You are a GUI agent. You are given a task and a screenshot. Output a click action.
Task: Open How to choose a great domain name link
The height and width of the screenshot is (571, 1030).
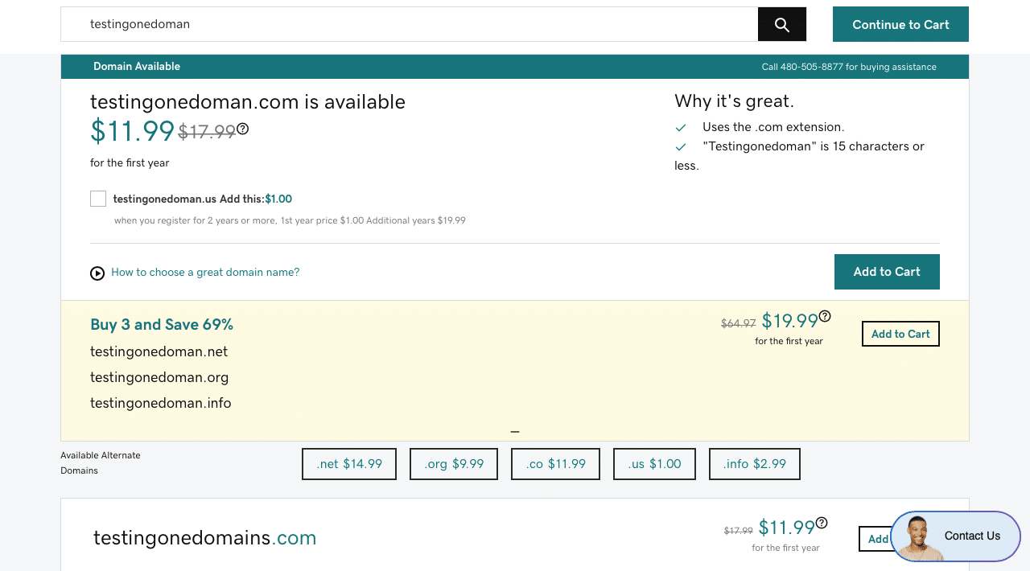coord(205,273)
